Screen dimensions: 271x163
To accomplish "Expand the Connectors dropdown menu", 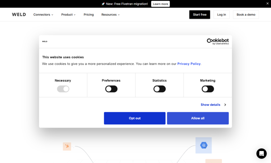I will (43, 15).
